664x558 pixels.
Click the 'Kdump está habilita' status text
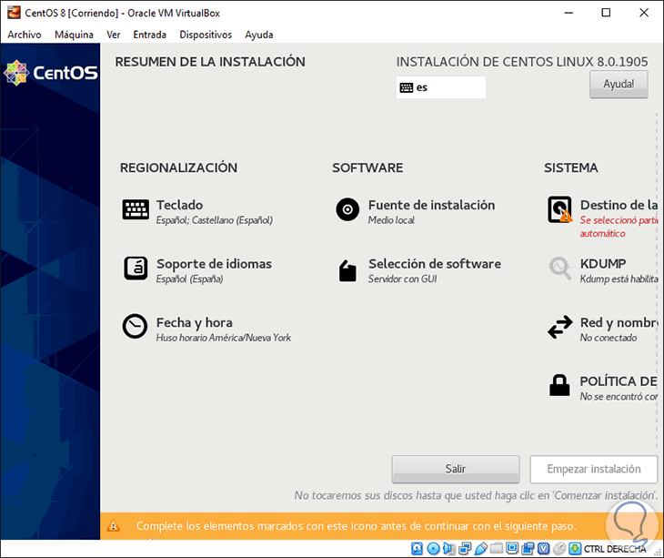(x=619, y=279)
